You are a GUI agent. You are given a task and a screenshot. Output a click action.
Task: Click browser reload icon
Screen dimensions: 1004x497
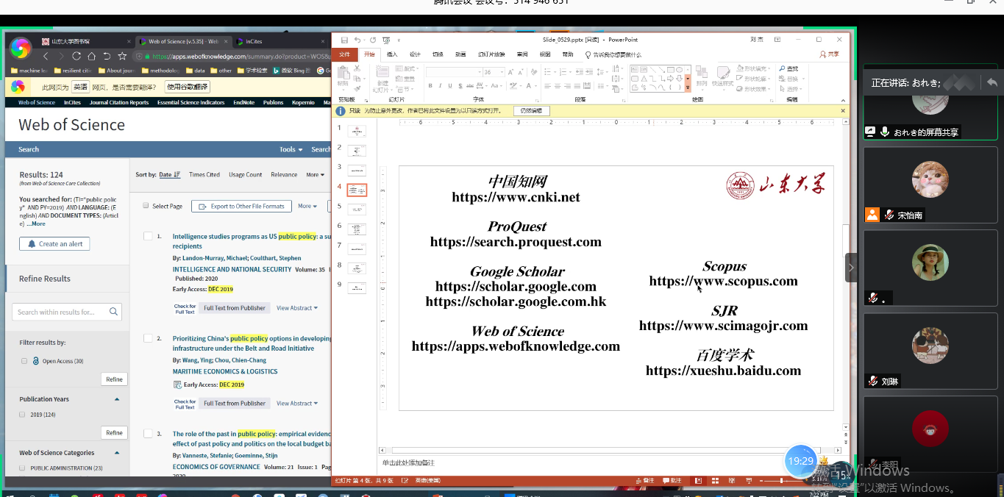[x=76, y=56]
